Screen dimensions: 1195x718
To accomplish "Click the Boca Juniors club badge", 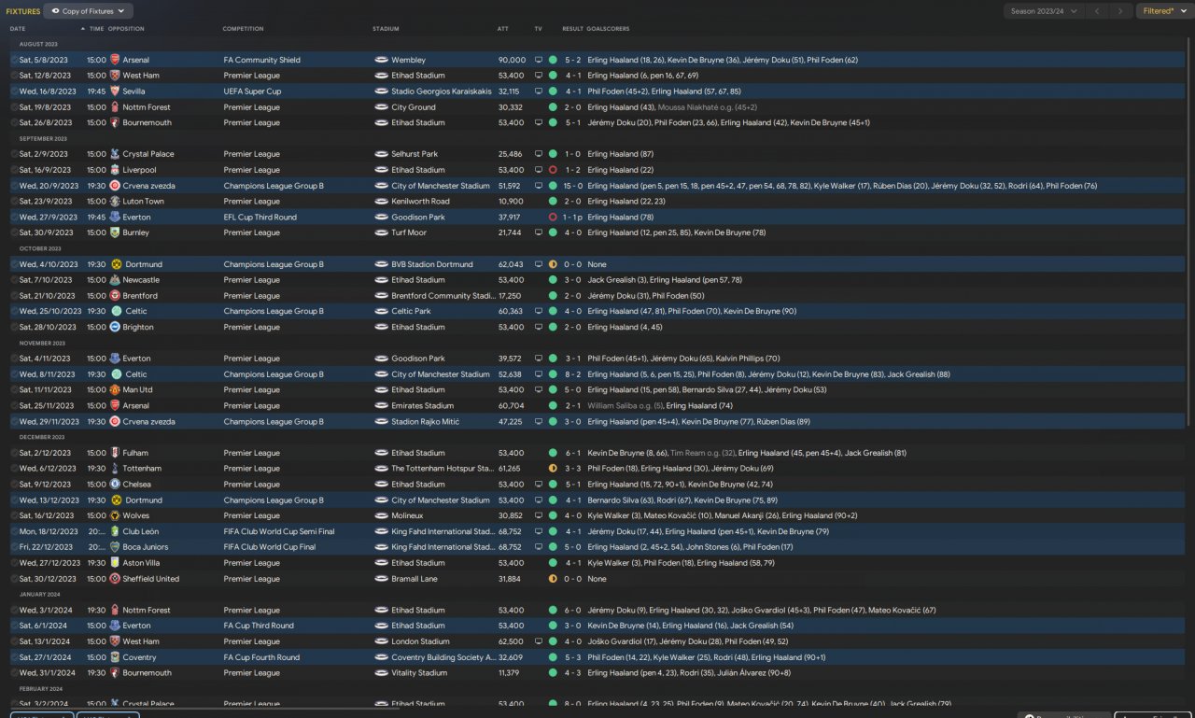I will pos(115,547).
